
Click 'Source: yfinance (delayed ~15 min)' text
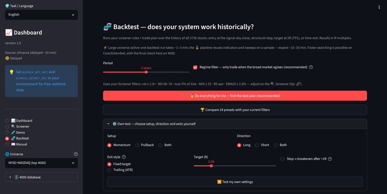(30, 52)
